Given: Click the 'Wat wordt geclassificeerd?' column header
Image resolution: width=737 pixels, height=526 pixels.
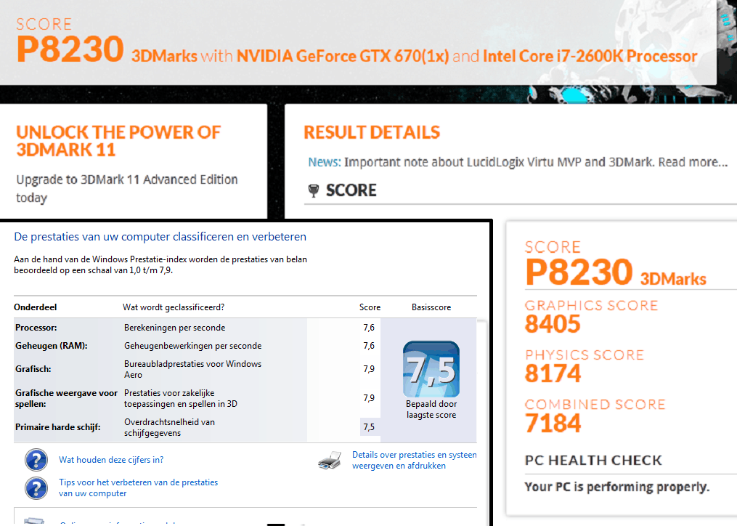Looking at the screenshot, I should [174, 307].
